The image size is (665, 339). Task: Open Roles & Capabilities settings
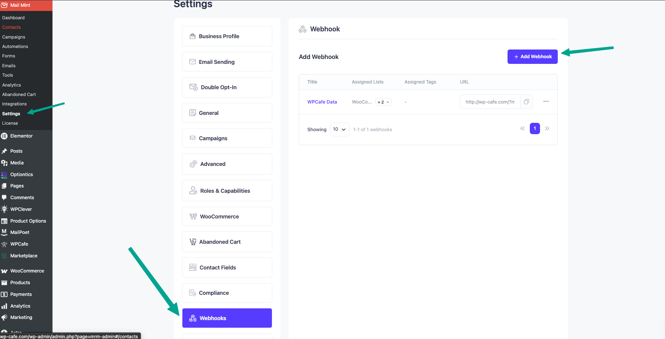coord(227,191)
